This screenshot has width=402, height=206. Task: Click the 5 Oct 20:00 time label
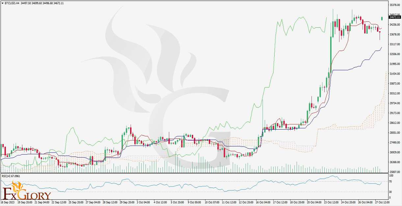click(178, 202)
